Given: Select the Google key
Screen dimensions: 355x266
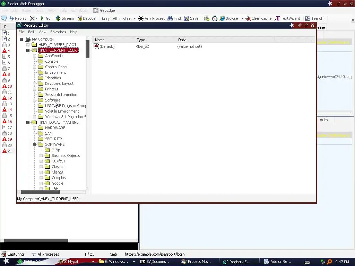Looking at the screenshot, I should tap(57, 183).
